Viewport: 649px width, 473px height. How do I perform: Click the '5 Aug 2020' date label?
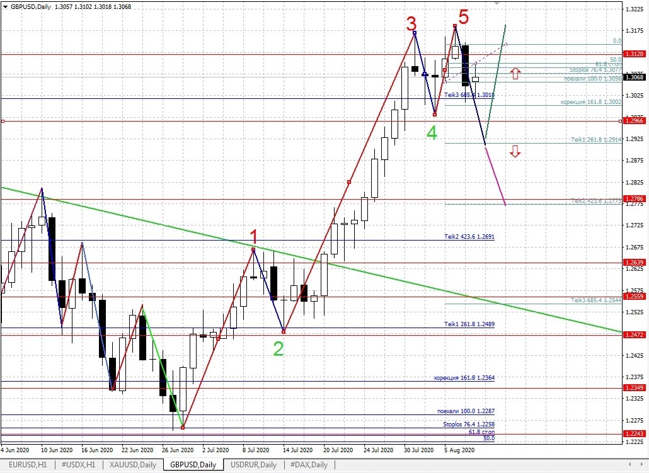pos(459,450)
